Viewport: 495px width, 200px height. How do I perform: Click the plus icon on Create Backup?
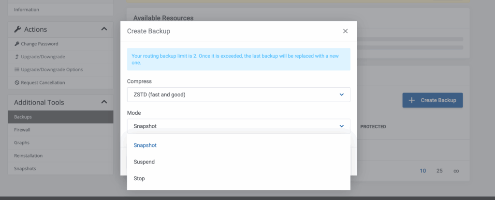tap(412, 100)
